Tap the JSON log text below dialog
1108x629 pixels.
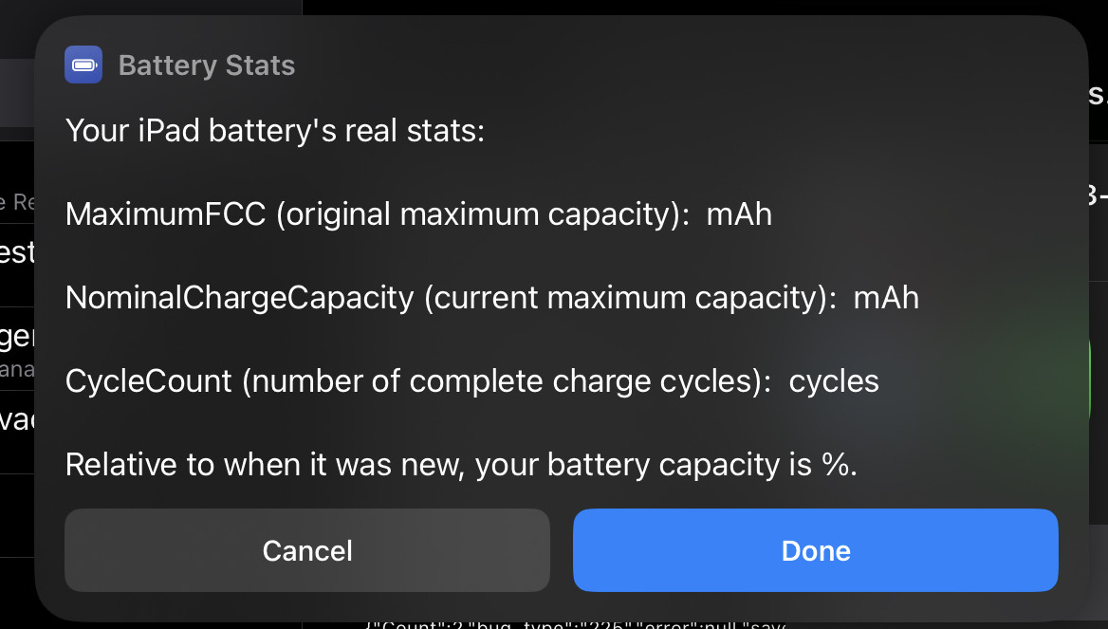coord(574,625)
